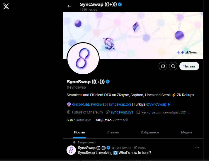
Task: Click verified badge beside profile name
Action: coord(108,82)
